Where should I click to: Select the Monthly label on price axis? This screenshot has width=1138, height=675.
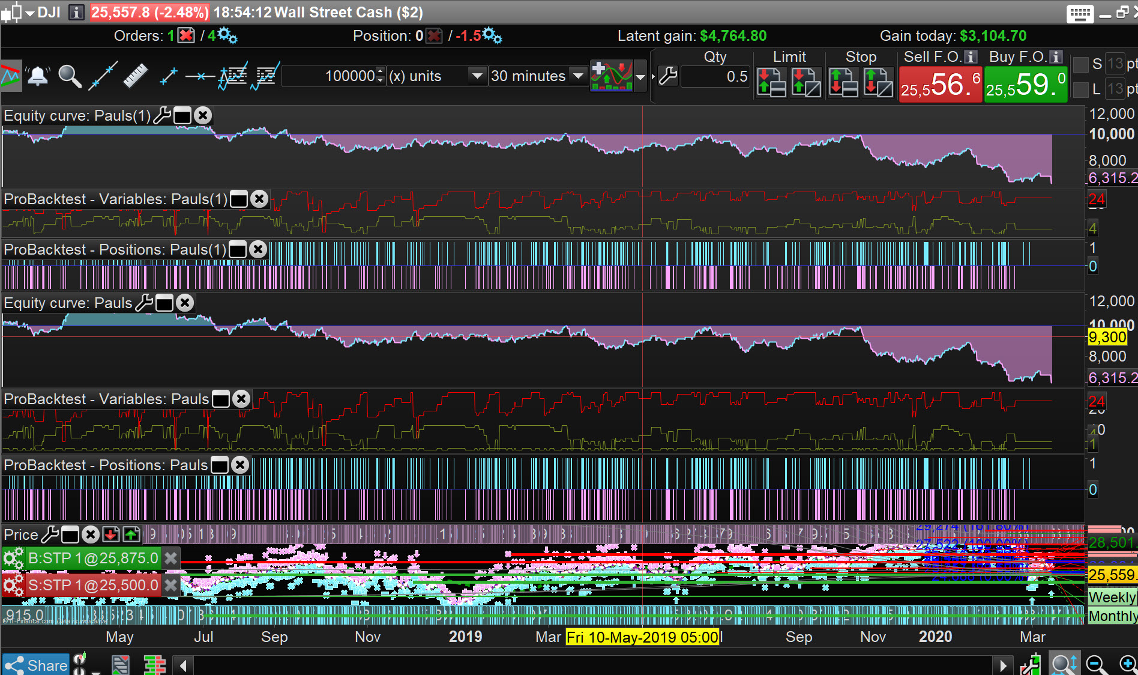[x=1112, y=616]
